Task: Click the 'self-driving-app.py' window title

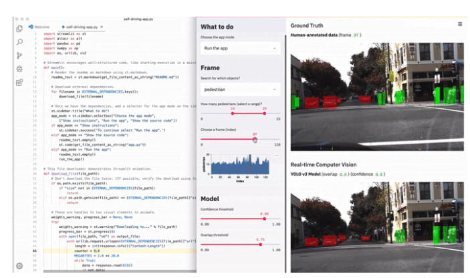Action: click(138, 19)
